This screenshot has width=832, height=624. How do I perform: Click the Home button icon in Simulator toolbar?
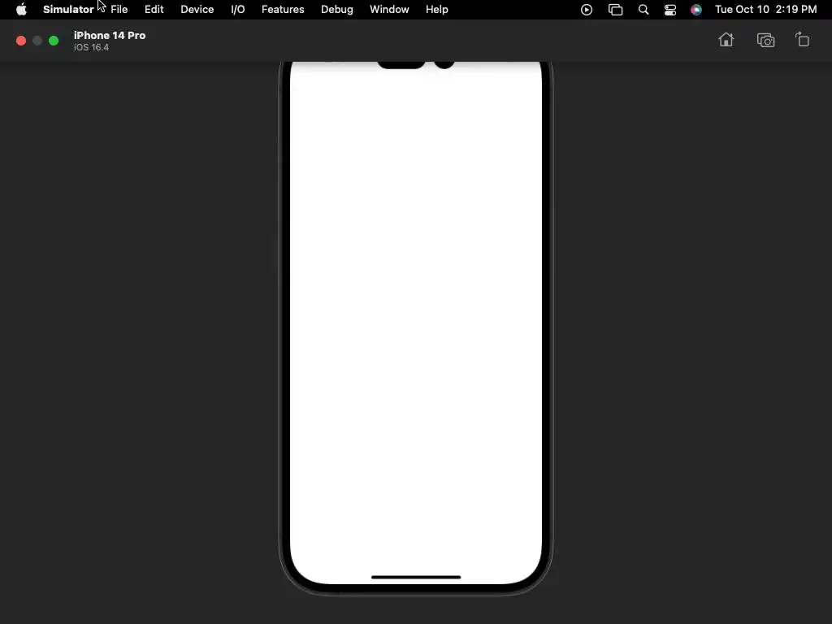pyautogui.click(x=726, y=40)
